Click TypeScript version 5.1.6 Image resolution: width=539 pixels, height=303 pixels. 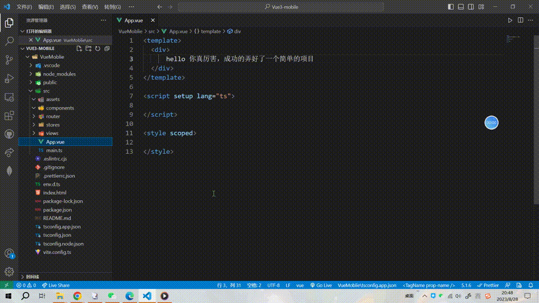click(x=466, y=285)
